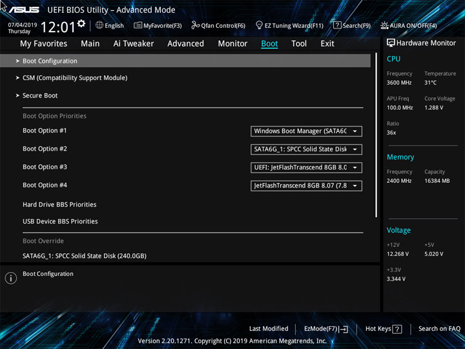Open Boot Option #2 SATA6G_1 dropdown

306,149
